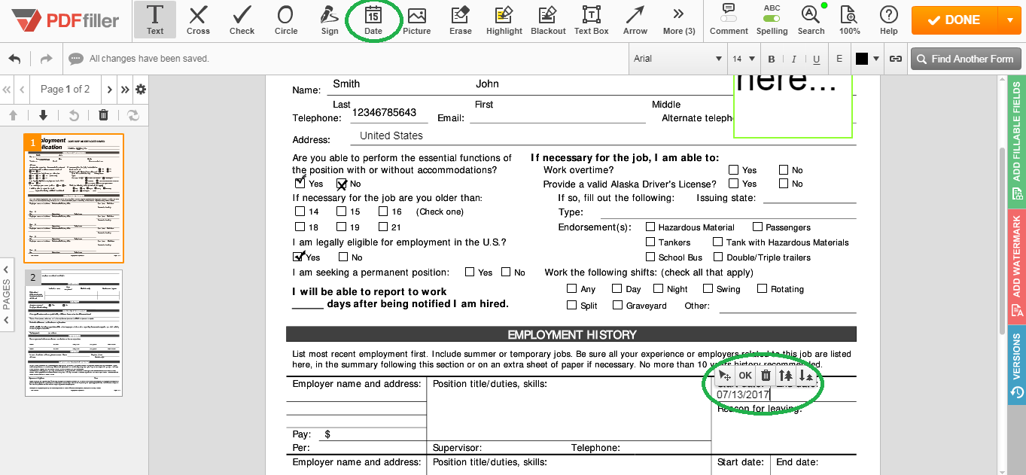The image size is (1026, 475).
Task: Expand More (3) tools
Action: (679, 20)
